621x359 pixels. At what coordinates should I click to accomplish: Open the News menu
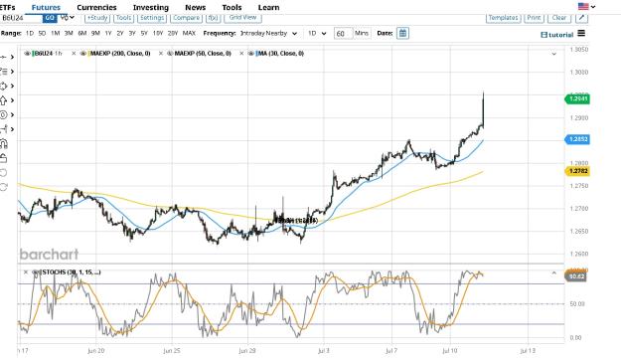[196, 7]
